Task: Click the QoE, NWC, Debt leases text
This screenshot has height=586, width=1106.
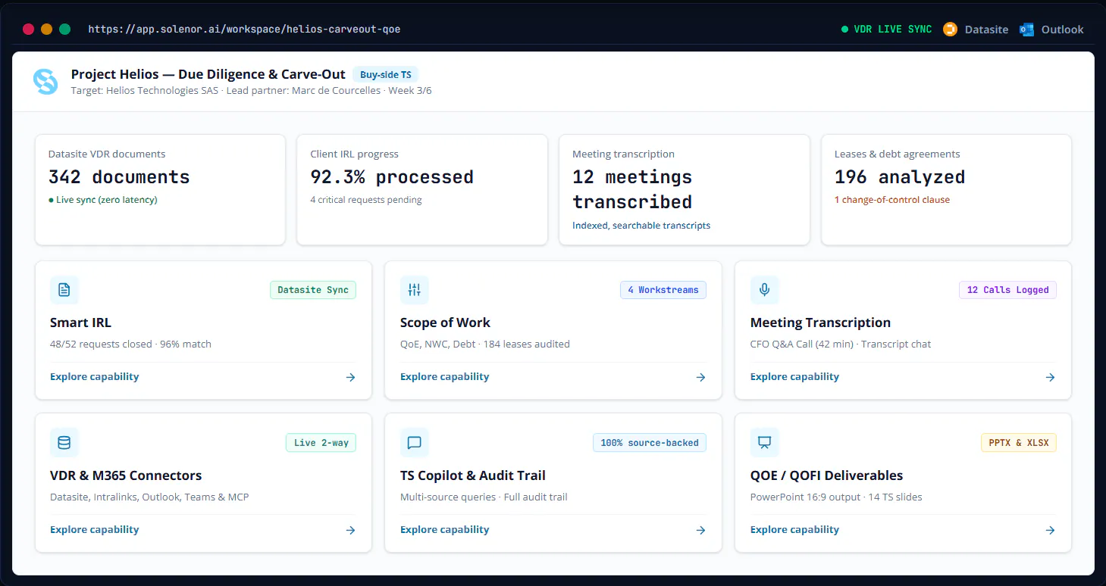Action: 485,344
